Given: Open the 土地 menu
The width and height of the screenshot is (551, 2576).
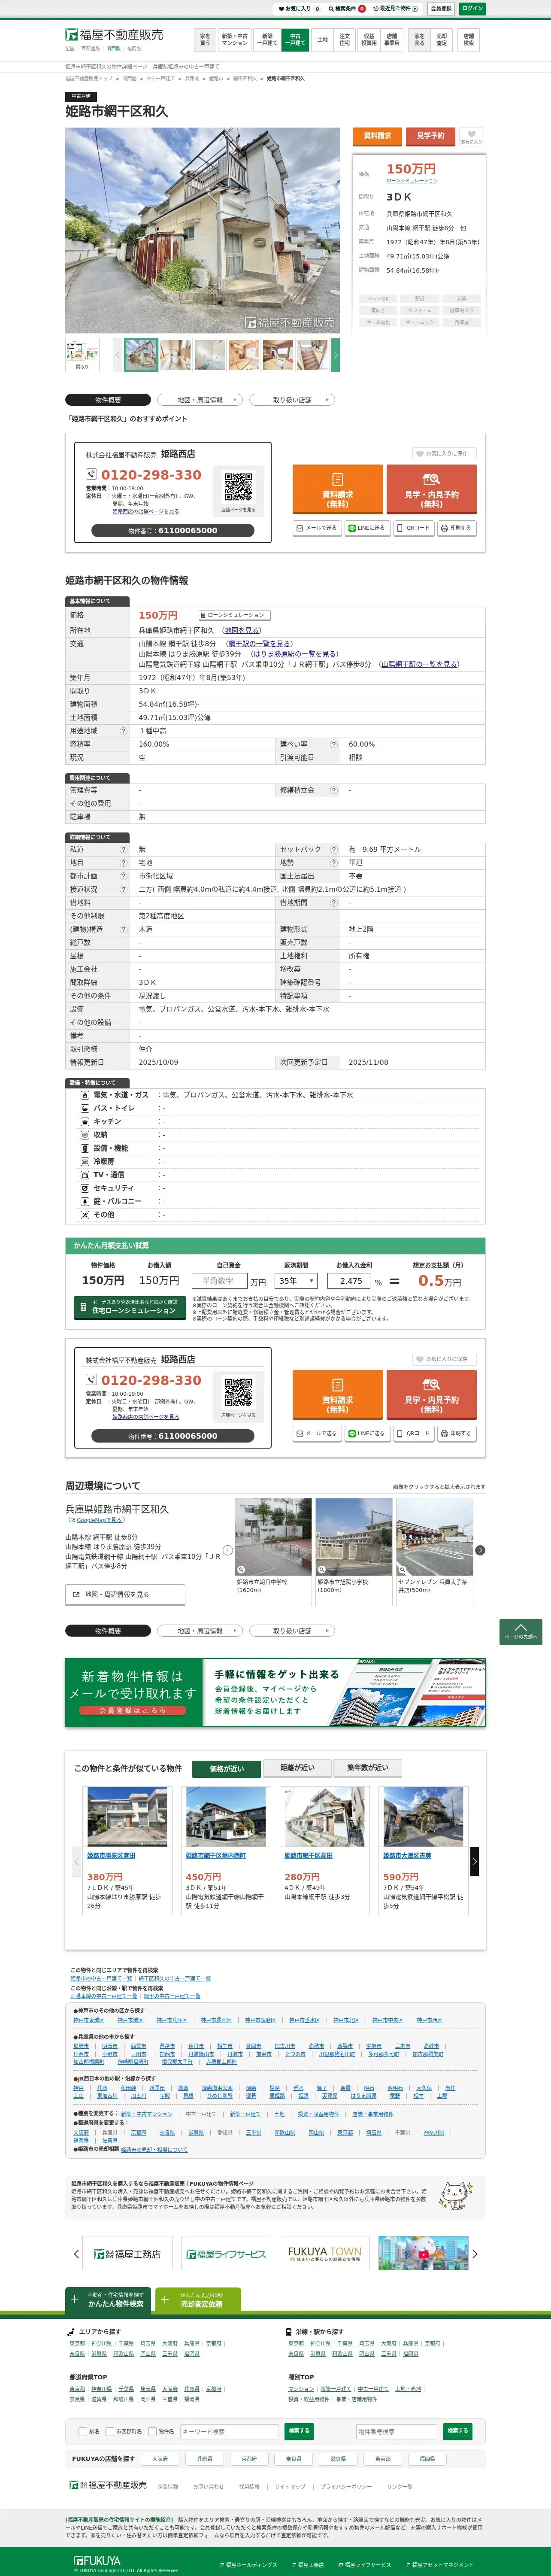Looking at the screenshot, I should (322, 40).
